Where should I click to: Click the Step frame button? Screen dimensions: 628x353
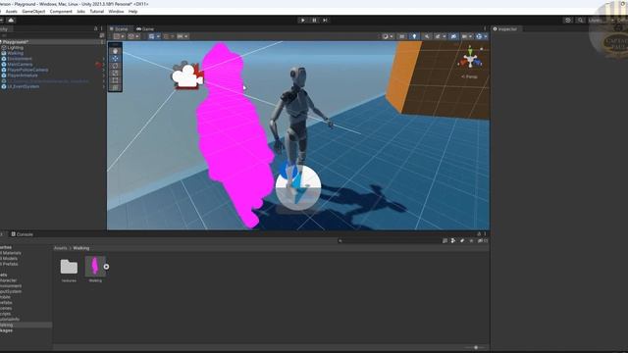325,20
